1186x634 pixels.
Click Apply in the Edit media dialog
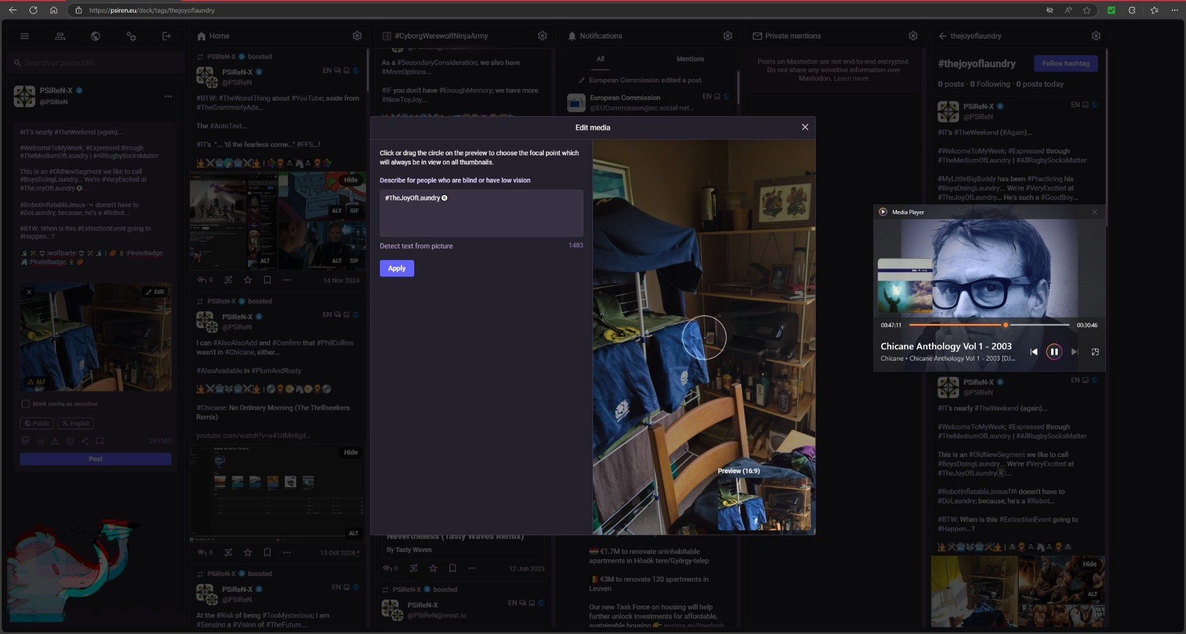coord(397,269)
